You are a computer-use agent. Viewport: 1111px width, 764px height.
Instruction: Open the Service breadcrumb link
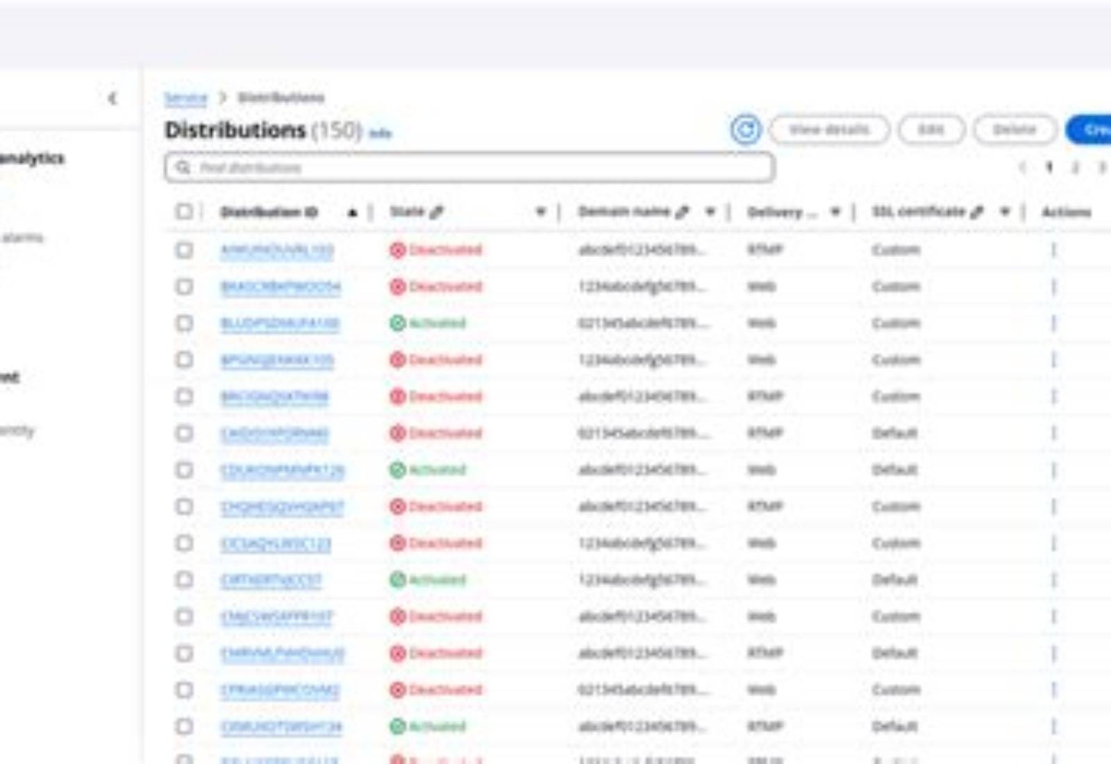click(185, 98)
